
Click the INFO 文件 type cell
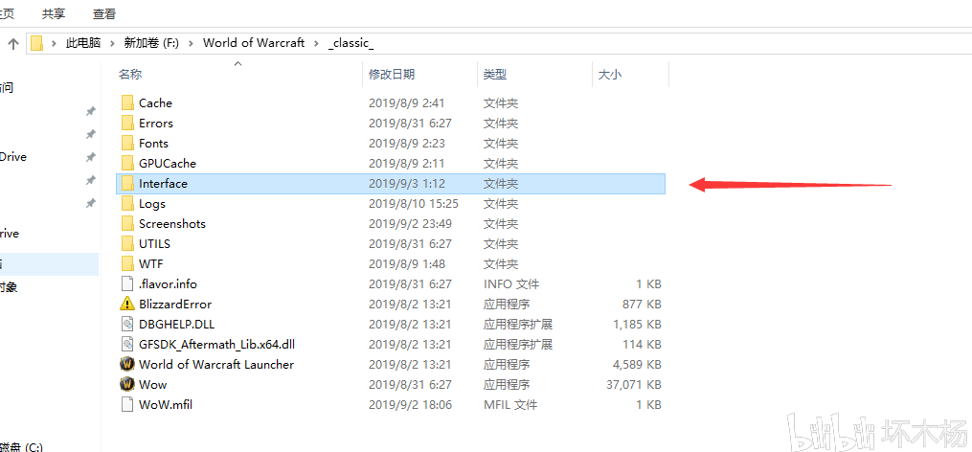pyautogui.click(x=511, y=284)
